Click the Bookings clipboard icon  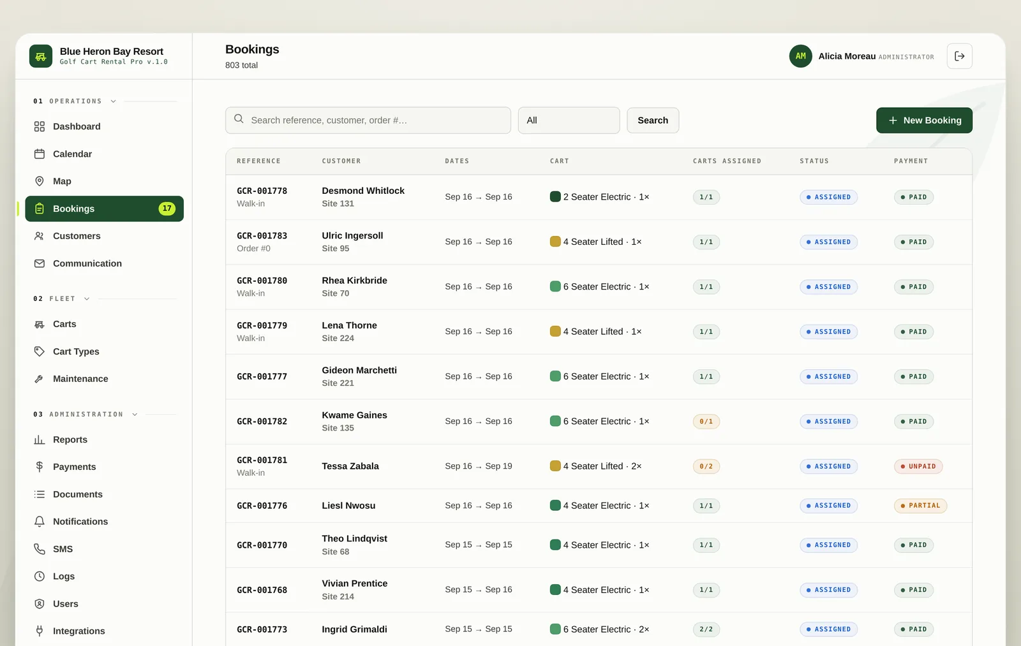click(40, 209)
